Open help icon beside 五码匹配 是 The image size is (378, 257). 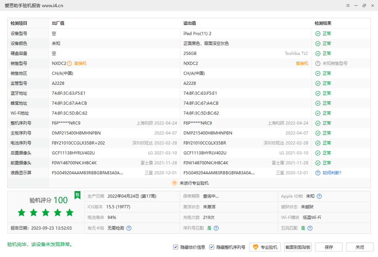click(310, 228)
